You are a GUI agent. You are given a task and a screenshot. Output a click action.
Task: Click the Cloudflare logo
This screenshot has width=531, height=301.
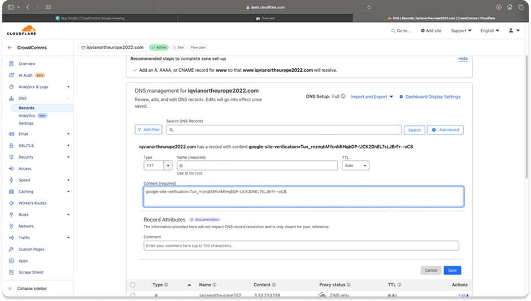(21, 30)
